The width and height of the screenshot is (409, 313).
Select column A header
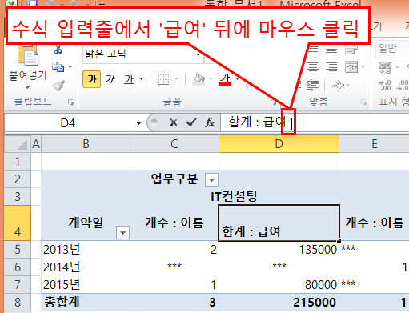pyautogui.click(x=36, y=144)
